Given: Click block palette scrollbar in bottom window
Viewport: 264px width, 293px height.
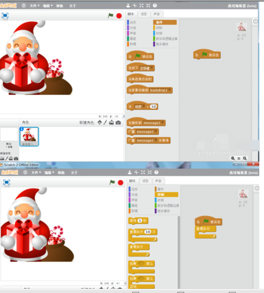Looking at the screenshot, I should point(178,252).
